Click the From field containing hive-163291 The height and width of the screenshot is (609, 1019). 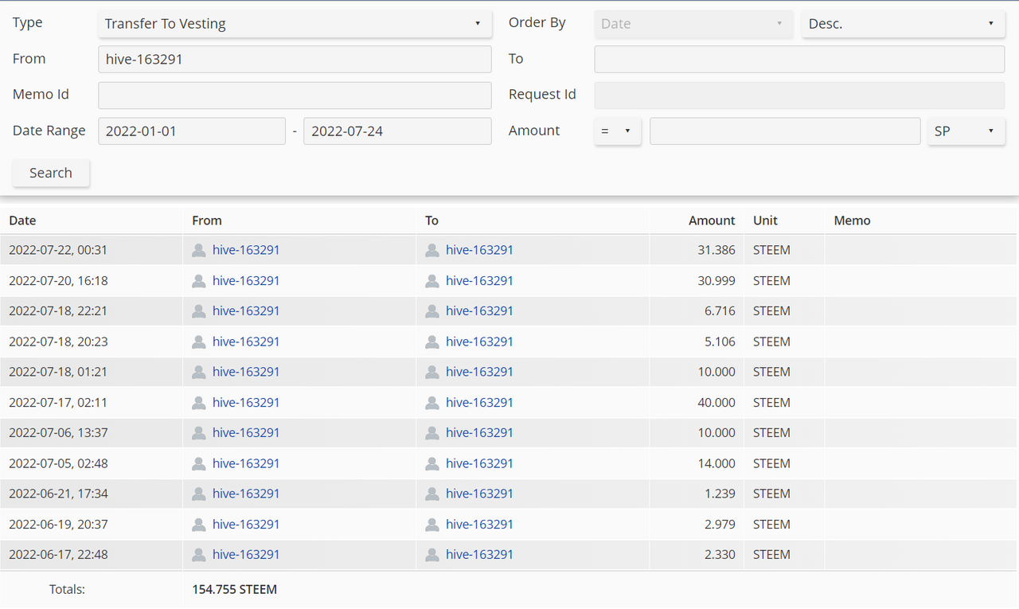(x=295, y=59)
